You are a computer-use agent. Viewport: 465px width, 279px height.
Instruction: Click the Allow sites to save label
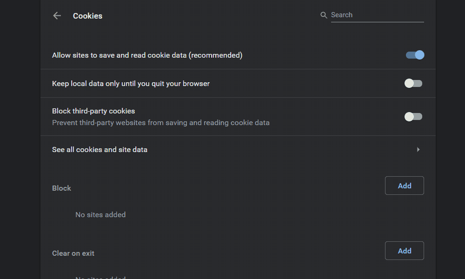(x=147, y=55)
